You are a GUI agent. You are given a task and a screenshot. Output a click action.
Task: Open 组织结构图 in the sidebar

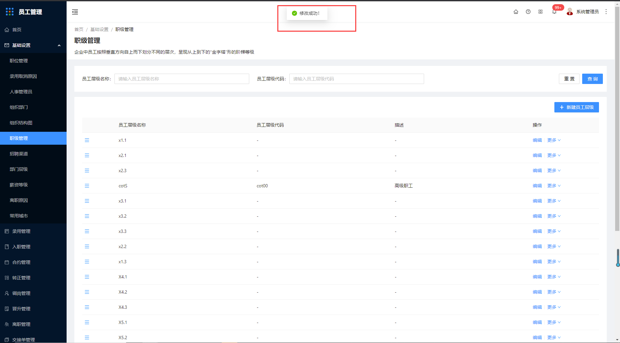33,123
